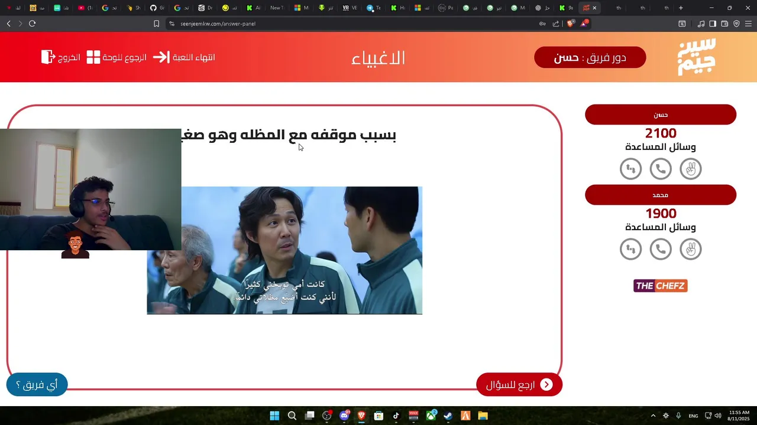The height and width of the screenshot is (425, 757).
Task: Open File Explorer from the taskbar
Action: tap(483, 416)
